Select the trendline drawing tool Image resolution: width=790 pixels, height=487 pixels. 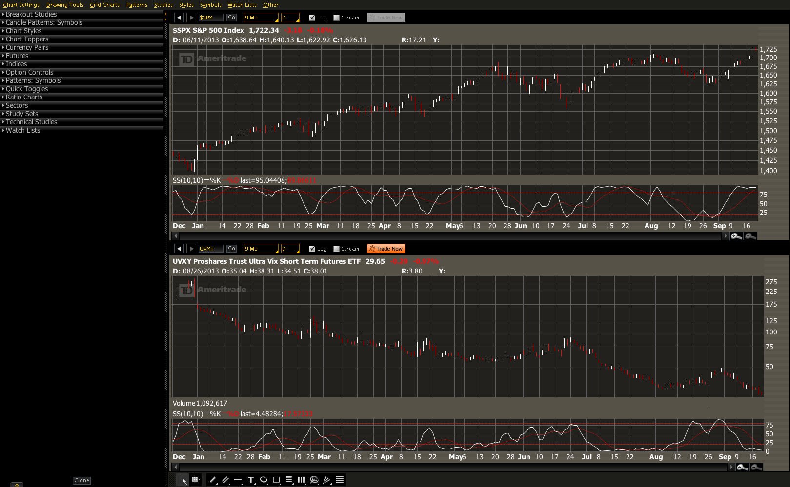[x=213, y=480]
